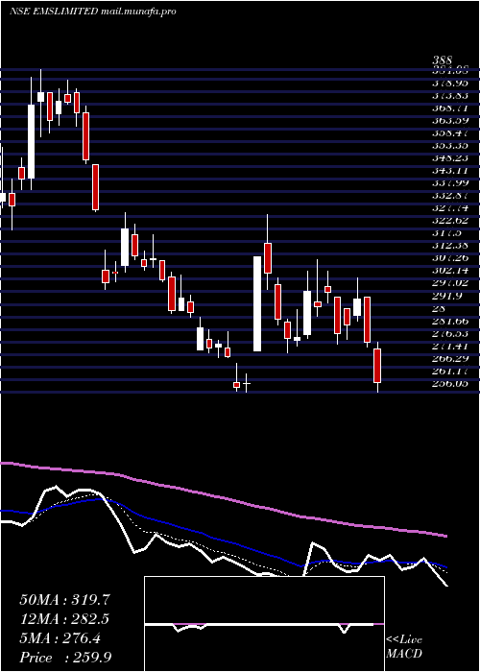The image size is (480, 672).
Task: Click the 327.74 price axis label
Action: (449, 208)
